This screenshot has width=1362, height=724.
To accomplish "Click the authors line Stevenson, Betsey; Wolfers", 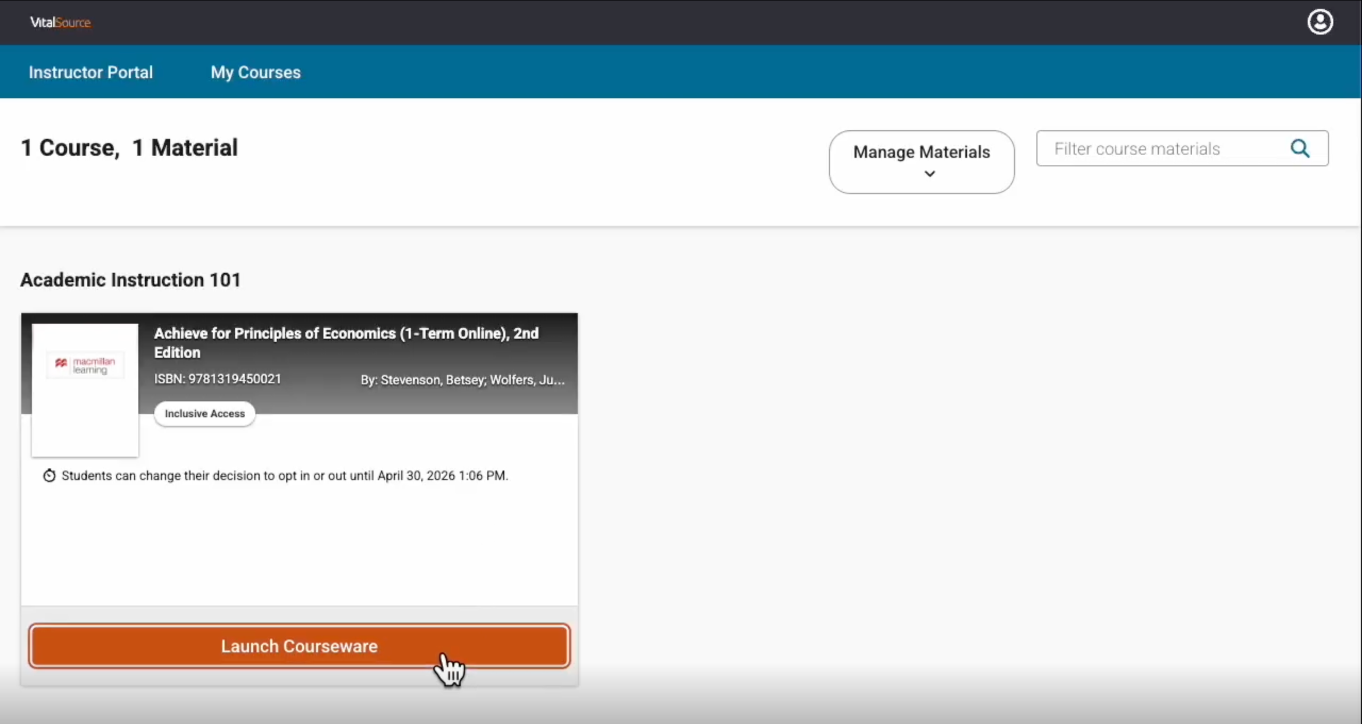I will point(462,380).
